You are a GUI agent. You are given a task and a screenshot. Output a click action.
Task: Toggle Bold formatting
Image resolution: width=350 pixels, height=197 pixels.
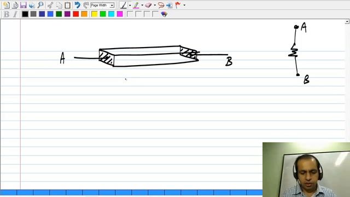pos(7,14)
